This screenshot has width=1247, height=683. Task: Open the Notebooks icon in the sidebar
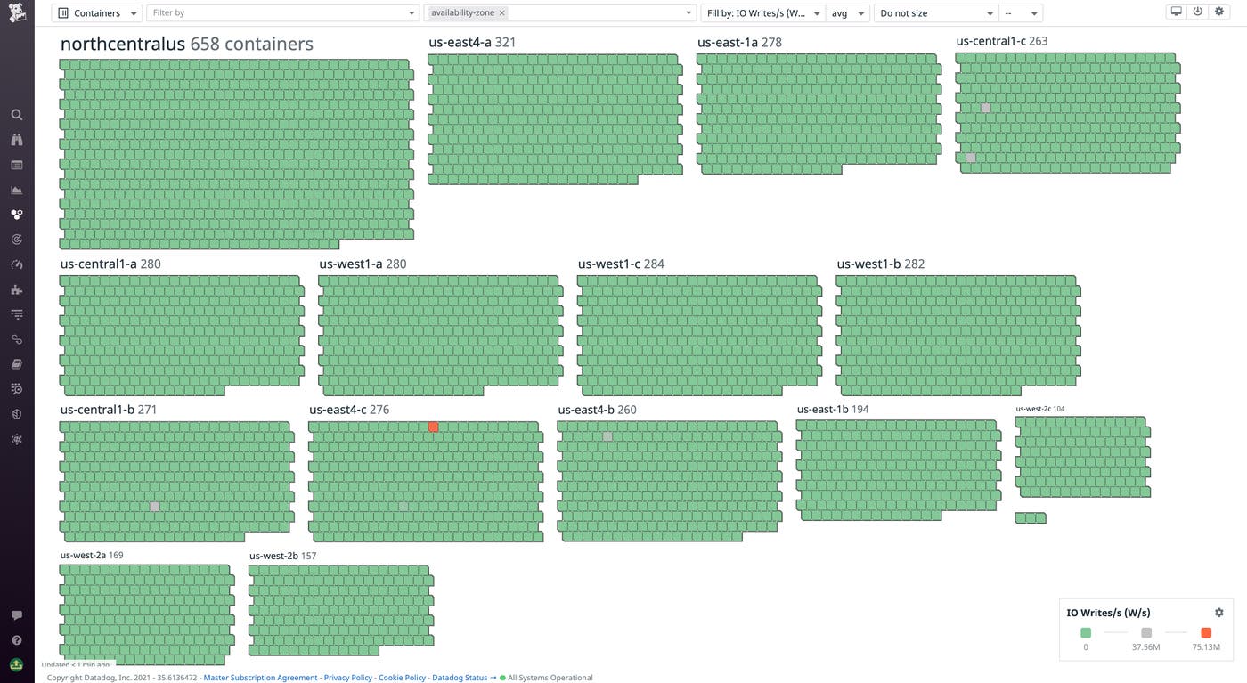[x=16, y=363]
